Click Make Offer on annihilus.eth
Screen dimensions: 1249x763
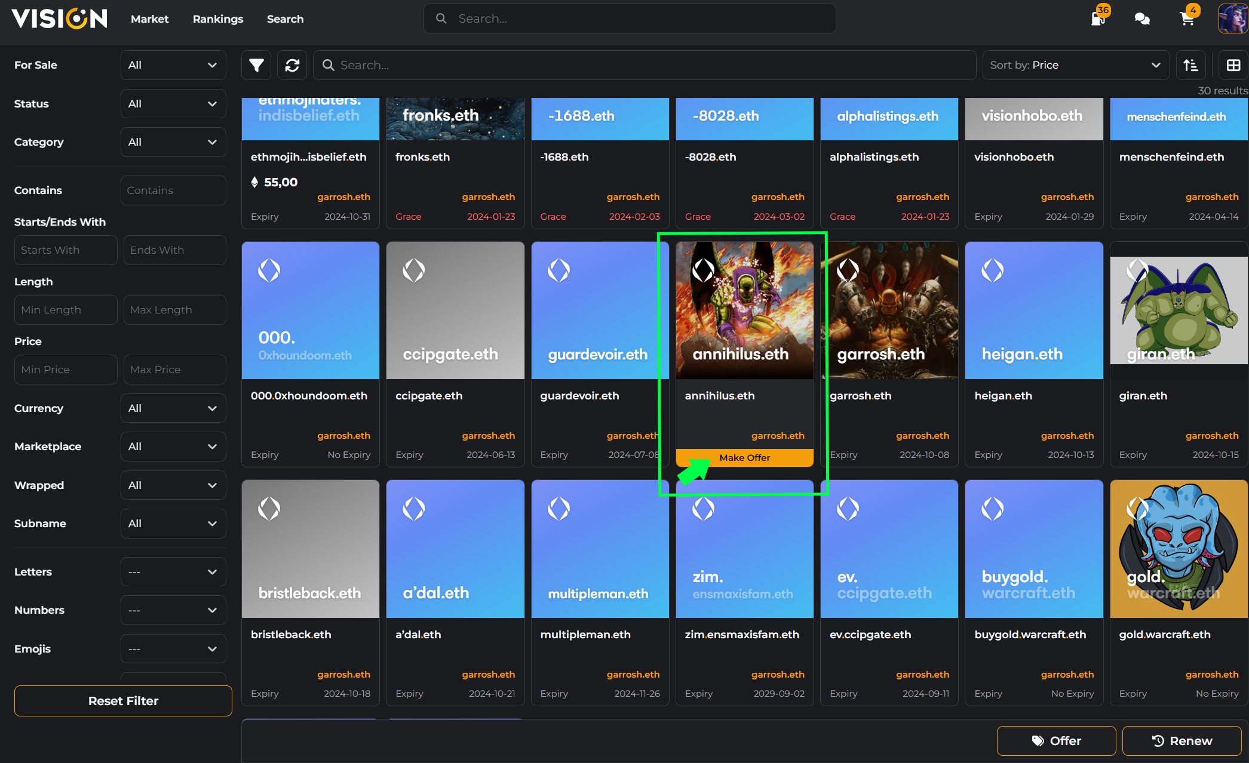(744, 458)
